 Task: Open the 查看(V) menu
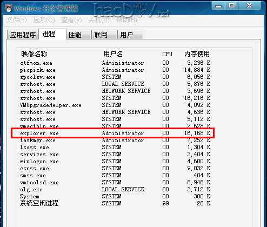pos(71,20)
